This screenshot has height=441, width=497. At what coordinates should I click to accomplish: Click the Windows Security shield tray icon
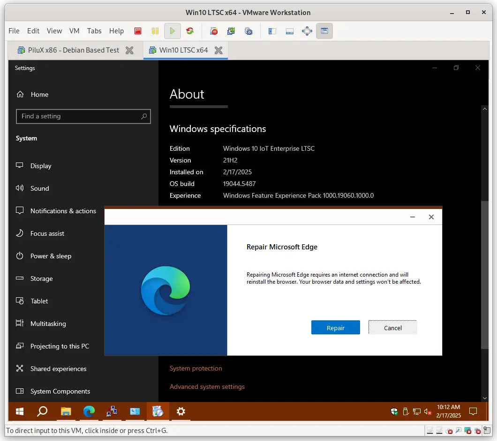click(394, 412)
